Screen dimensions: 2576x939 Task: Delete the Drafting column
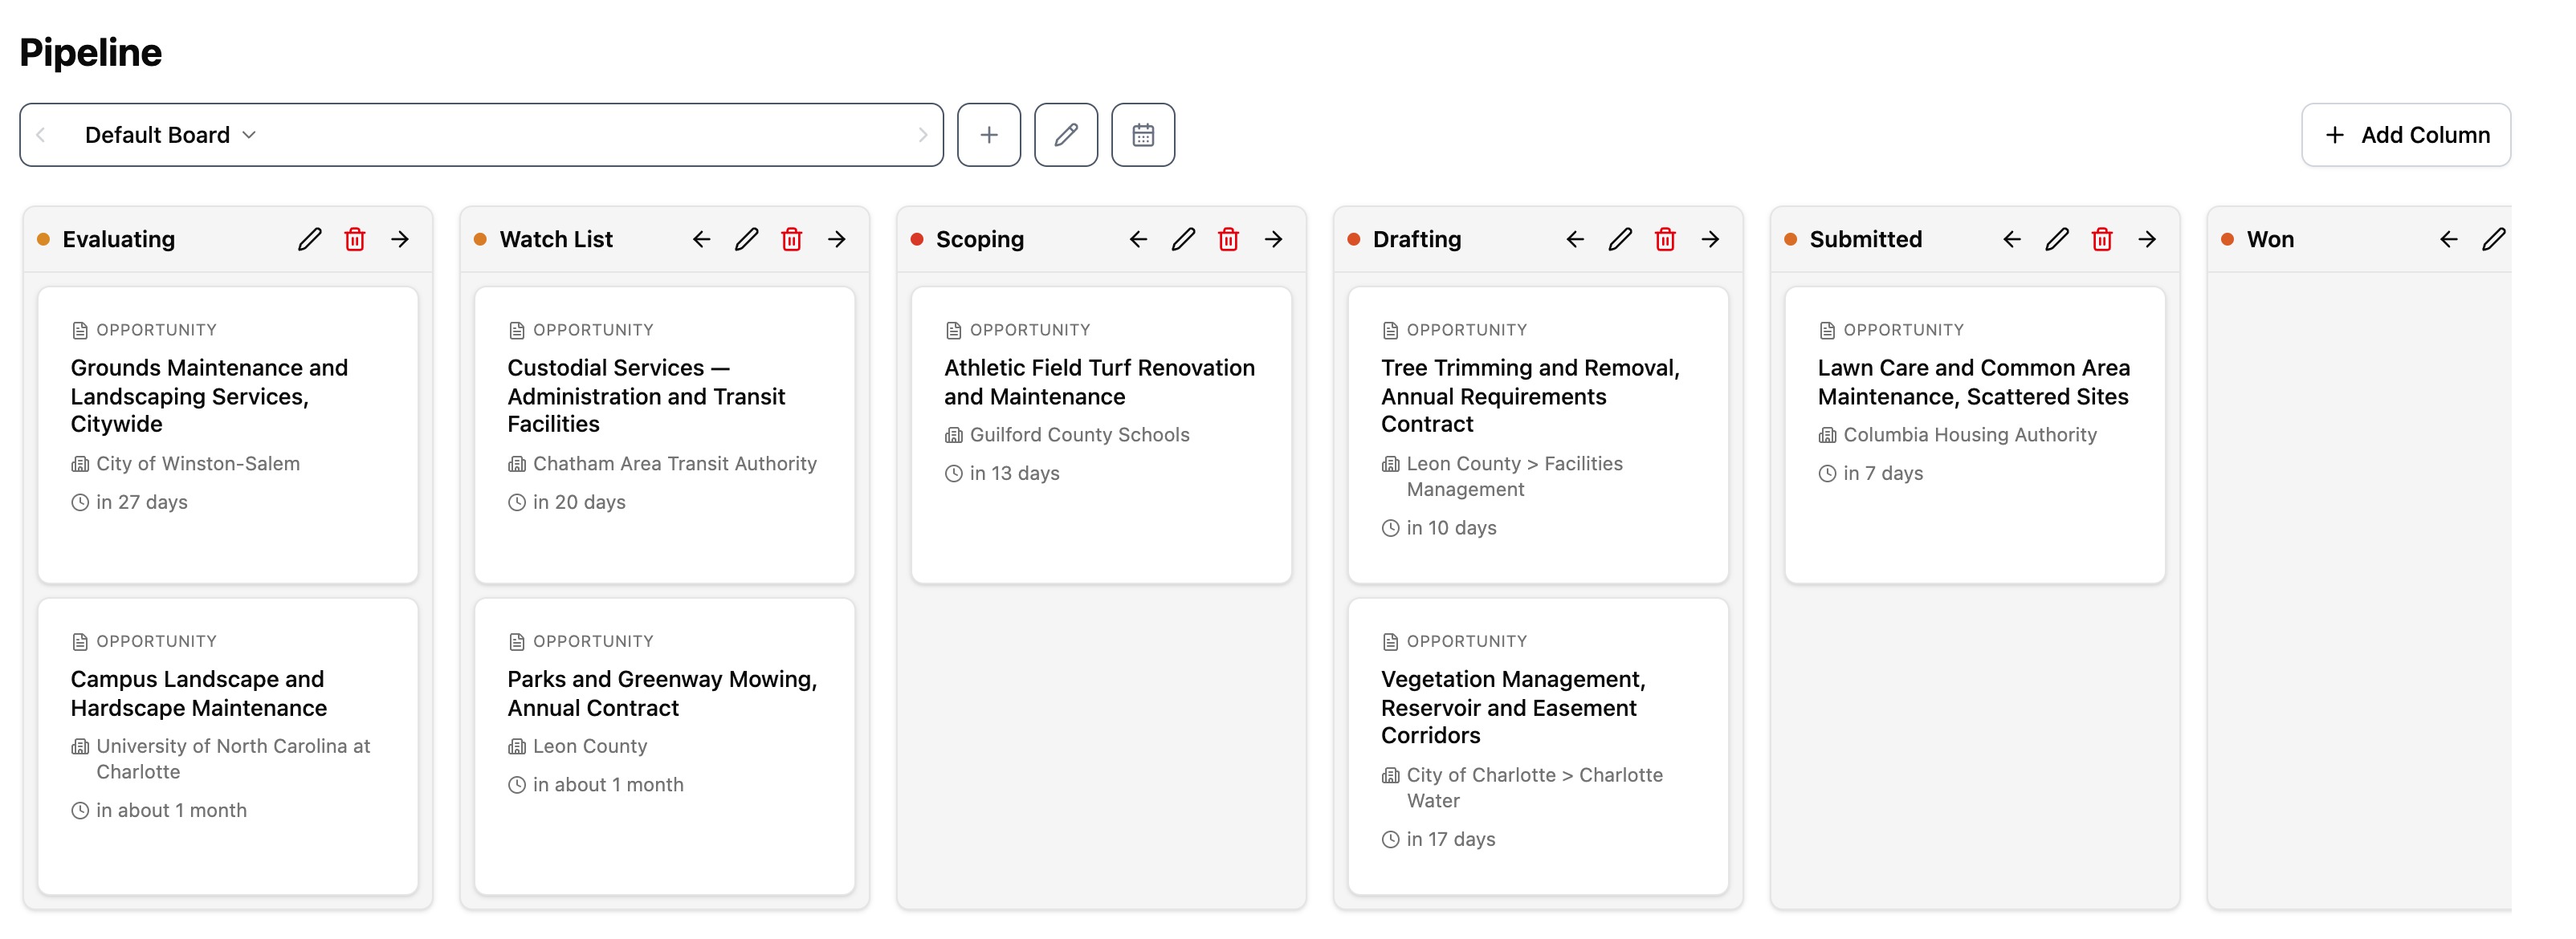click(1665, 240)
